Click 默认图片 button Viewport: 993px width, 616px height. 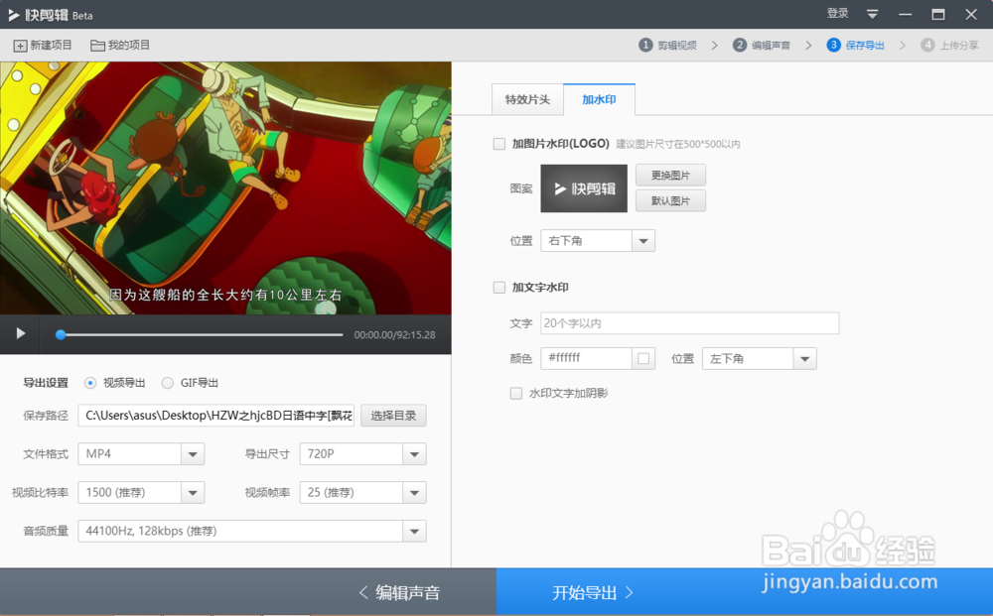pos(670,200)
